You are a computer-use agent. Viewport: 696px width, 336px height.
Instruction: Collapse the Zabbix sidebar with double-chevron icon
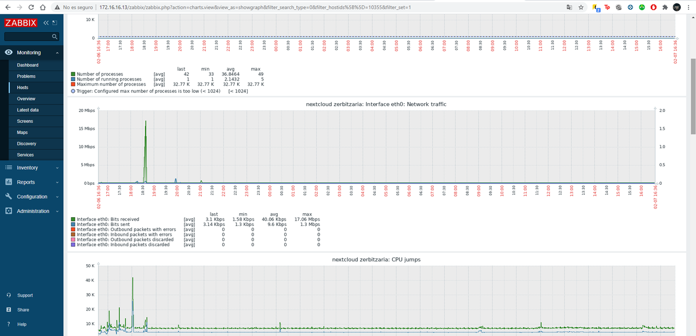point(46,23)
